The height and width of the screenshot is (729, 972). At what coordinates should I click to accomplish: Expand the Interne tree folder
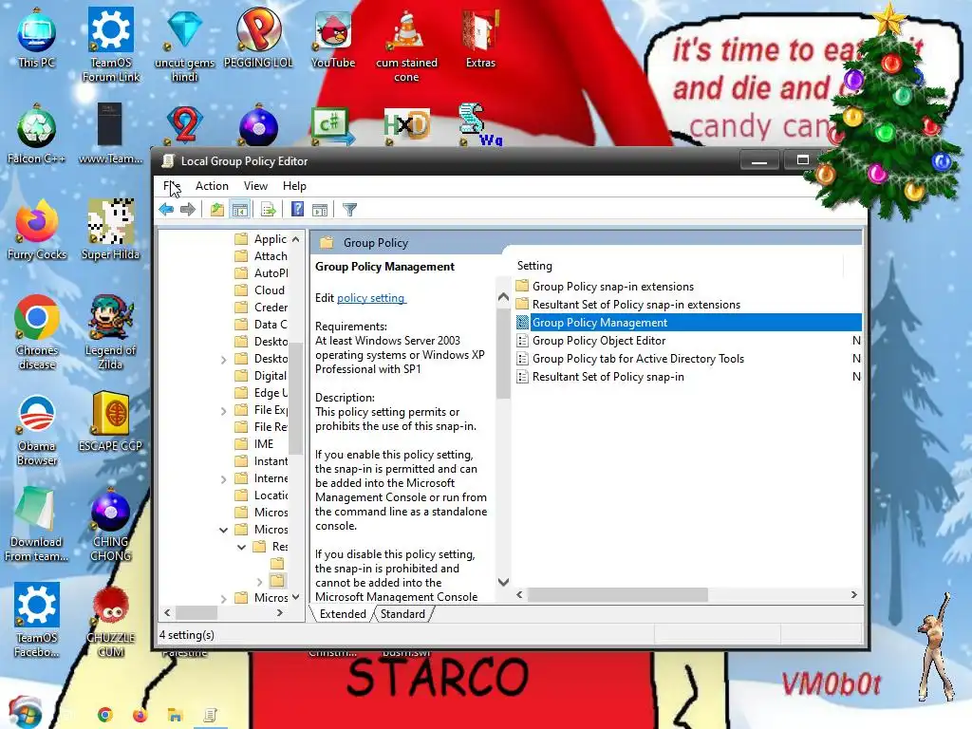pyautogui.click(x=224, y=478)
